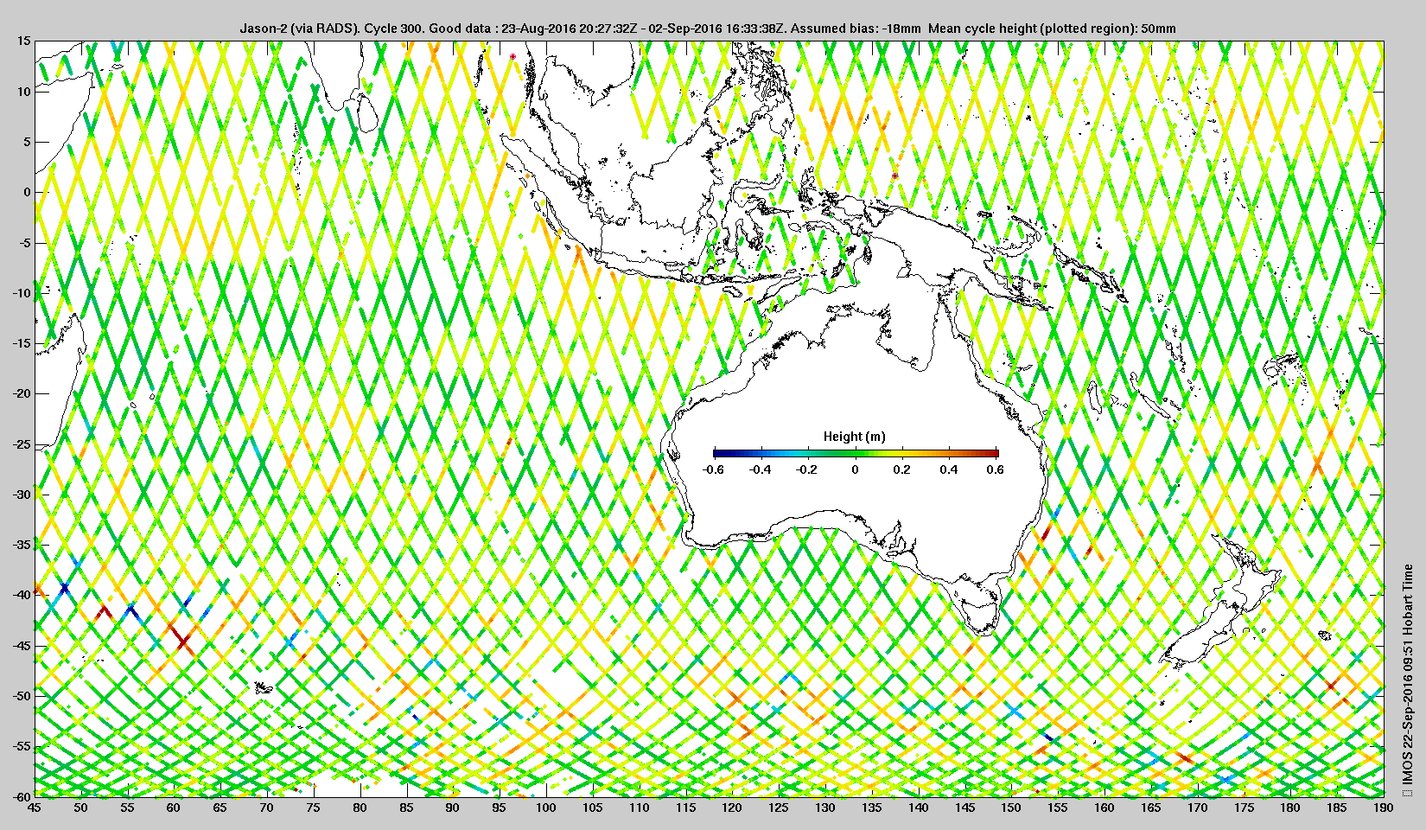Screen dimensions: 1426x830
Task: Click latitude tick label 15
Action: tap(23, 41)
